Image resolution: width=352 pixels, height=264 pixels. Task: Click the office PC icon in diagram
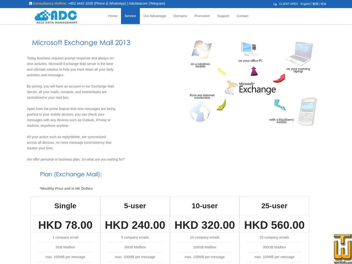click(x=249, y=49)
